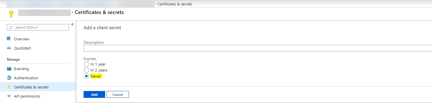Click the yellow key icon in the header

pos(11,13)
